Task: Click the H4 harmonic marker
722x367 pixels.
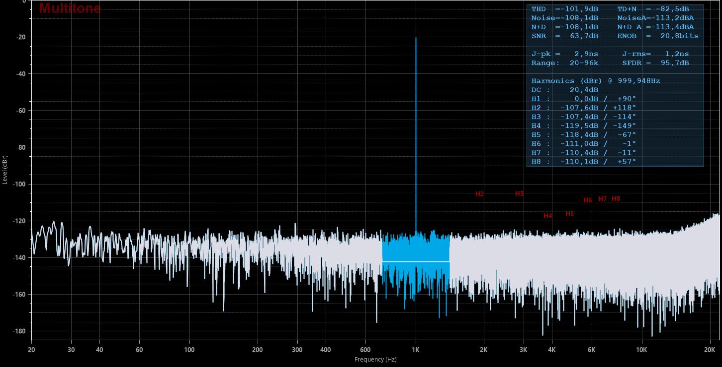Action: click(548, 216)
